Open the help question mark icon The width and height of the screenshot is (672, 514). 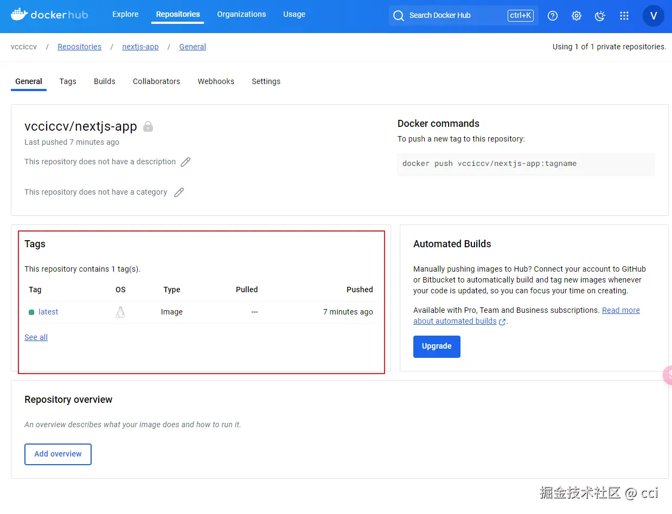coord(553,16)
